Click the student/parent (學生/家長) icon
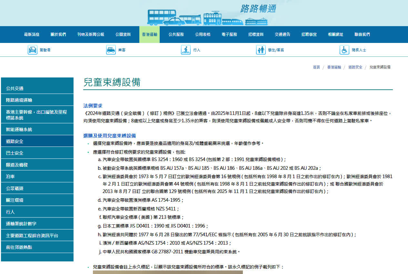 tap(261, 50)
